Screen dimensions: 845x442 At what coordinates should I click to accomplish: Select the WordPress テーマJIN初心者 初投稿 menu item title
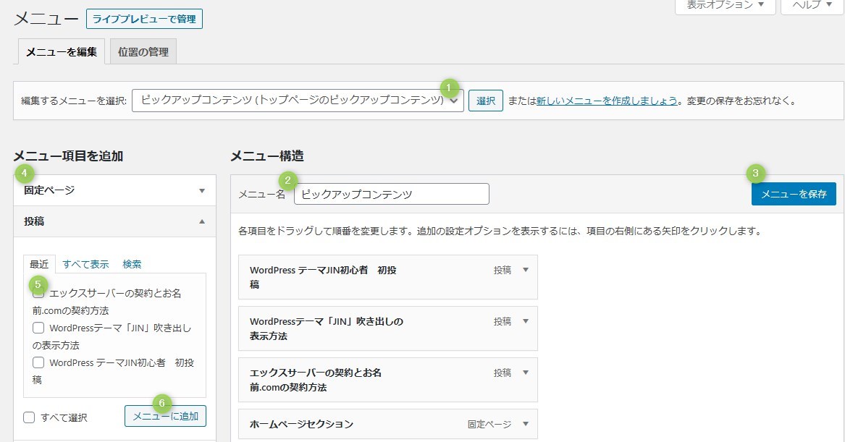(x=324, y=277)
